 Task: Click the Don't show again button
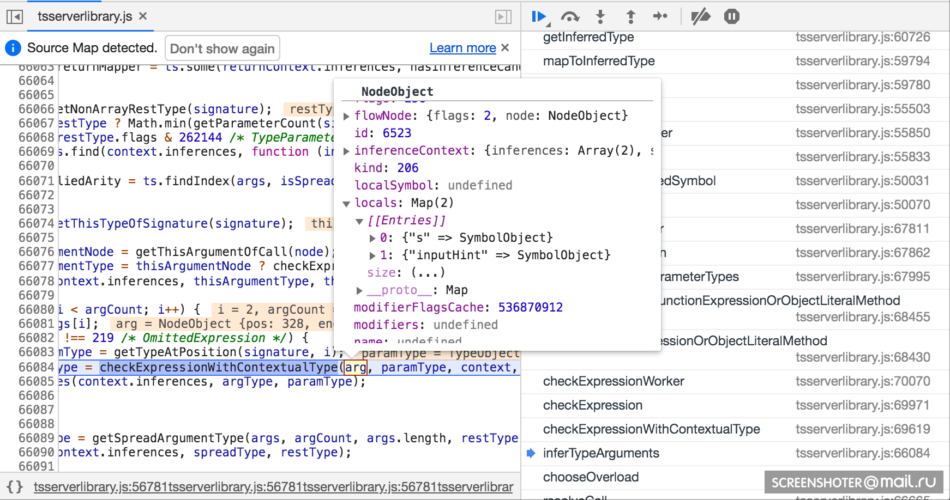[x=222, y=48]
